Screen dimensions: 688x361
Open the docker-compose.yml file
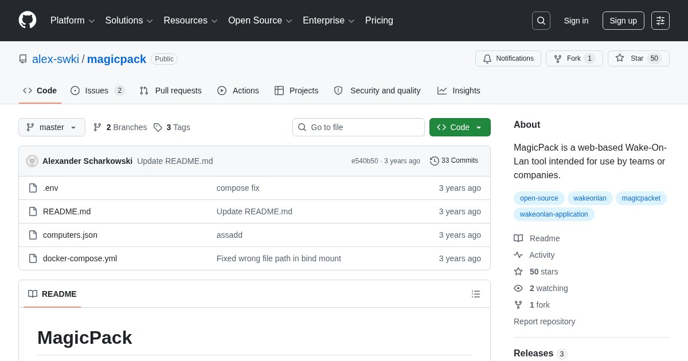click(x=80, y=258)
